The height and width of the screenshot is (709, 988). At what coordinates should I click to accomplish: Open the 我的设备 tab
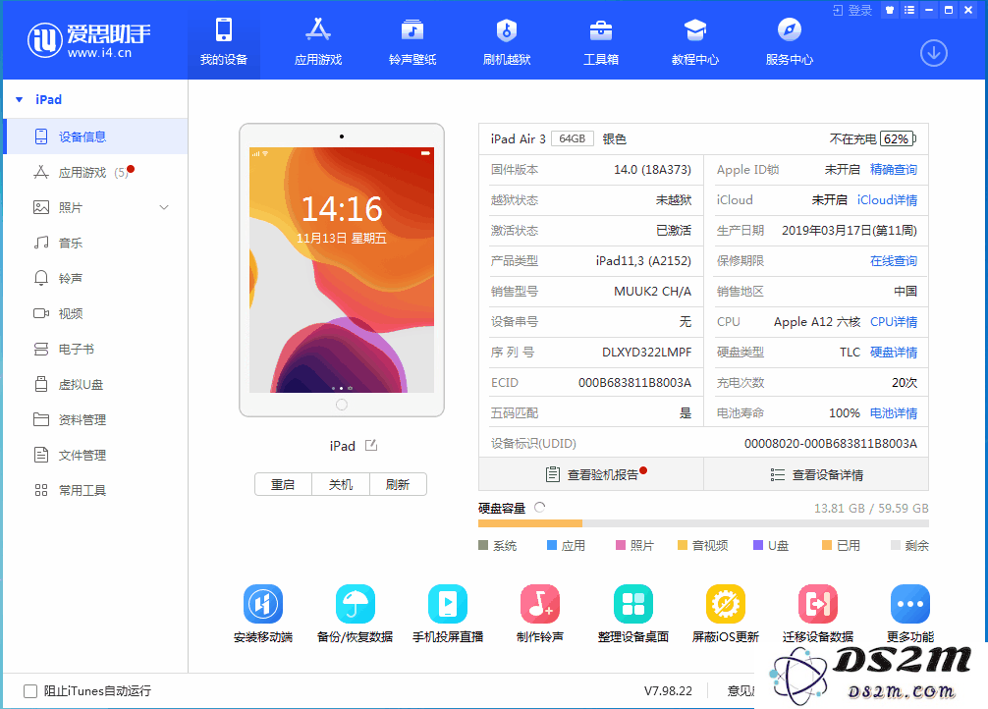[224, 41]
